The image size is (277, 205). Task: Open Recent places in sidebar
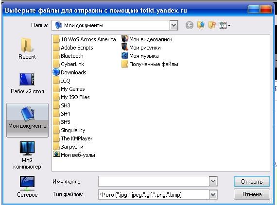(27, 49)
